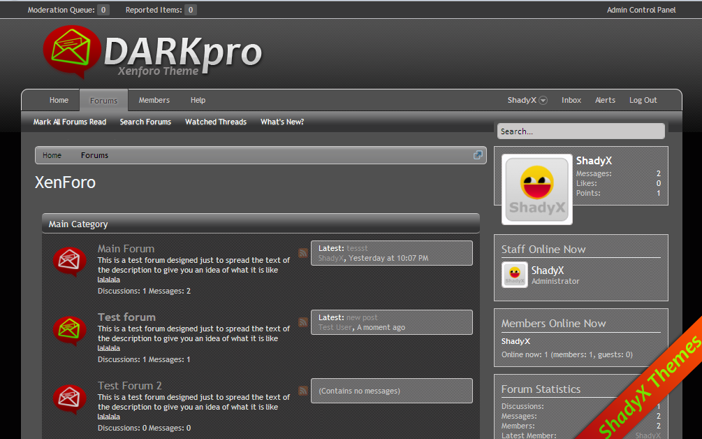Click the Test forum green envelope icon
Viewport: 702px width, 439px height.
(x=69, y=331)
